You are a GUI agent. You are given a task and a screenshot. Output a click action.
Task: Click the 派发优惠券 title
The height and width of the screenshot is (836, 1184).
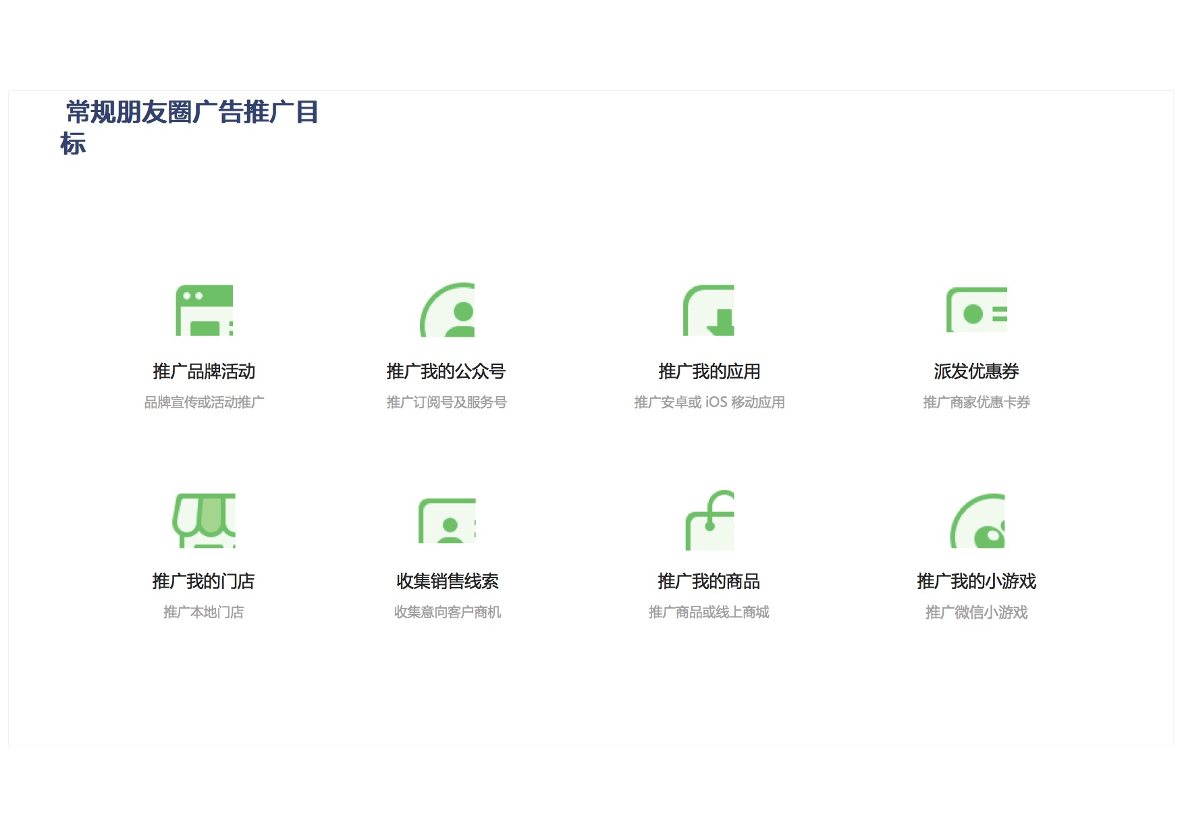976,372
